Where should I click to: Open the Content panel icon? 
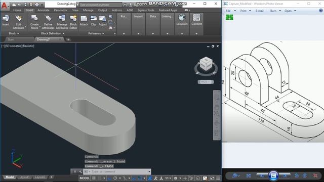[196, 18]
